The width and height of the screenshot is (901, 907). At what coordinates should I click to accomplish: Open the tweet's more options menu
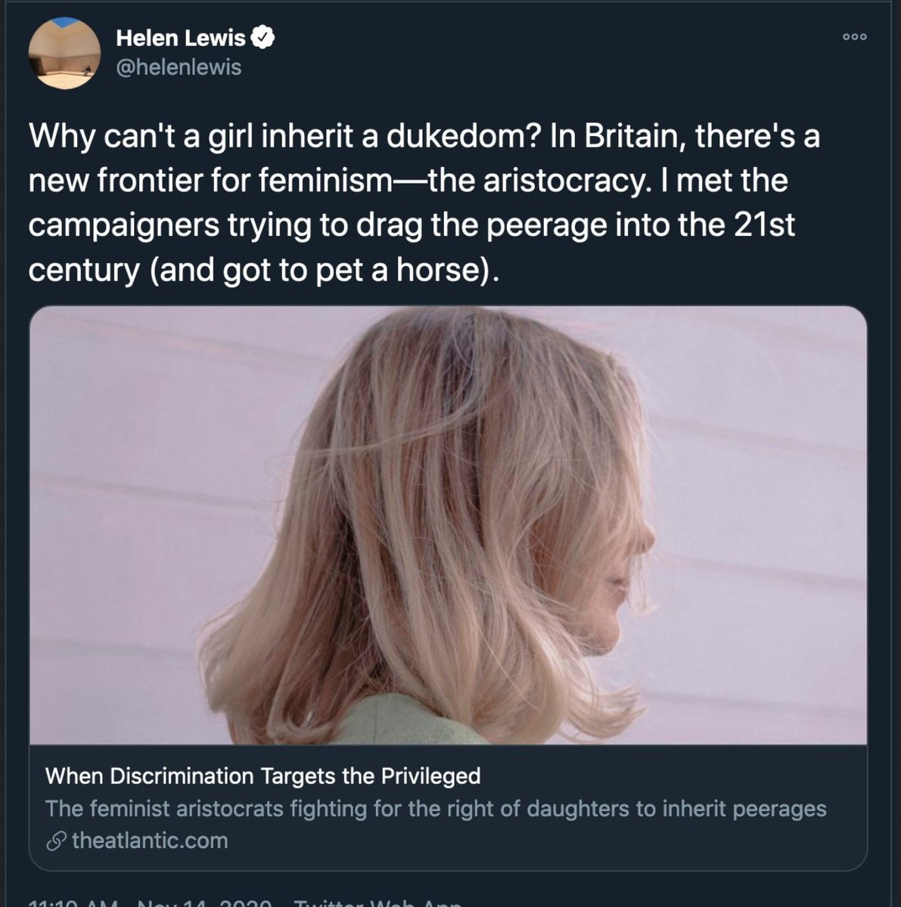(x=856, y=36)
